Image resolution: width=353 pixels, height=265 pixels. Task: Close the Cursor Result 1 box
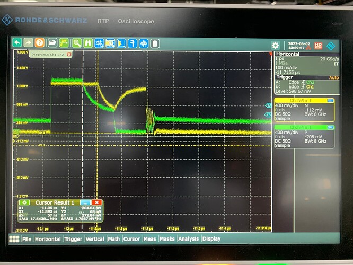pos(97,202)
